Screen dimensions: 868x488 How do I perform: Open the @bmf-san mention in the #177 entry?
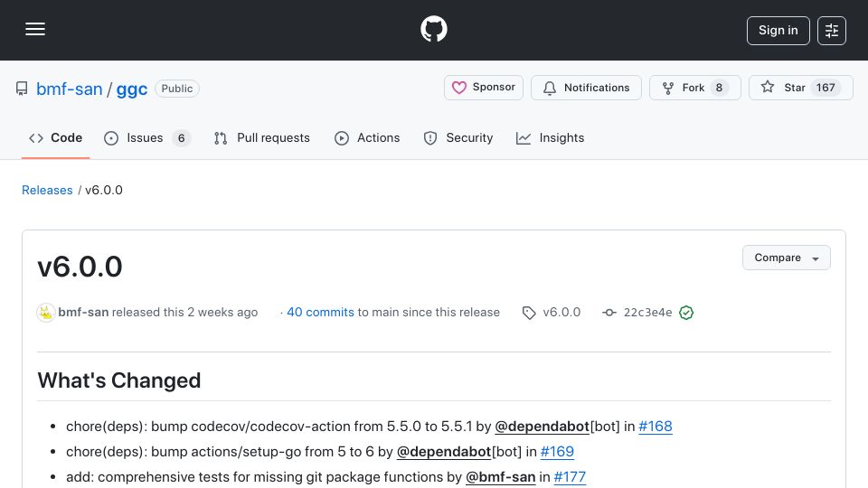(x=500, y=477)
